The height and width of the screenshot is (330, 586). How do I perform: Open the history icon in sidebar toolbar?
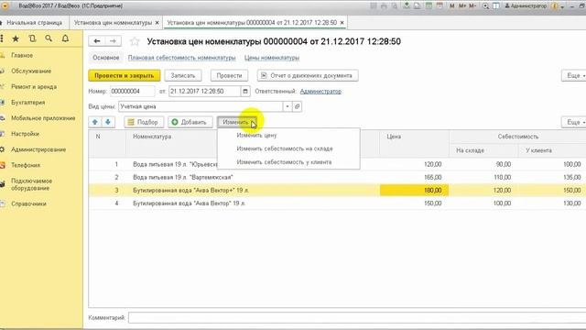tap(32, 38)
